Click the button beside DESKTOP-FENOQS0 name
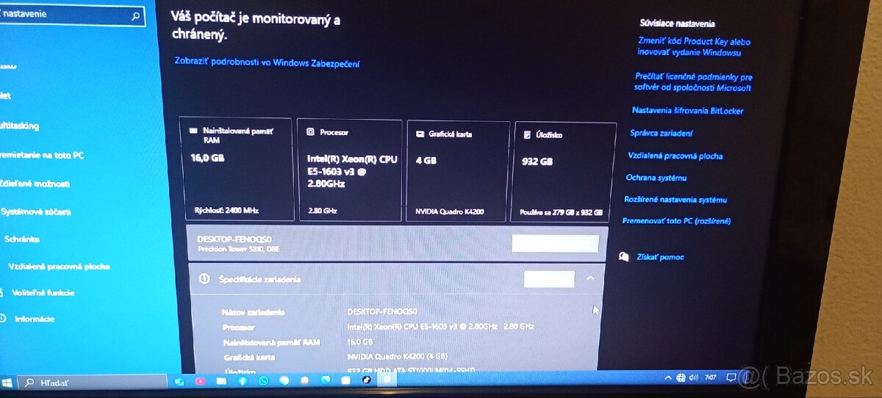Image resolution: width=882 pixels, height=398 pixels. coord(555,245)
